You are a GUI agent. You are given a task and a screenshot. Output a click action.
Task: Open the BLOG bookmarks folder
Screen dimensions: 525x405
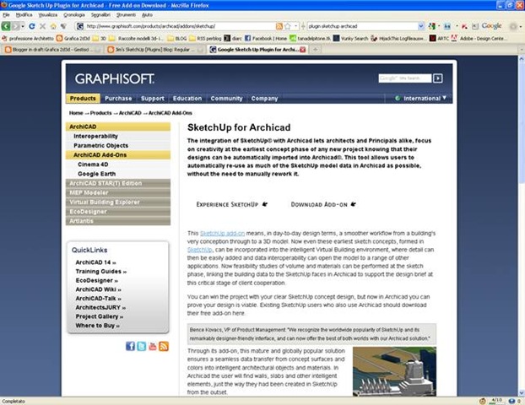176,39
